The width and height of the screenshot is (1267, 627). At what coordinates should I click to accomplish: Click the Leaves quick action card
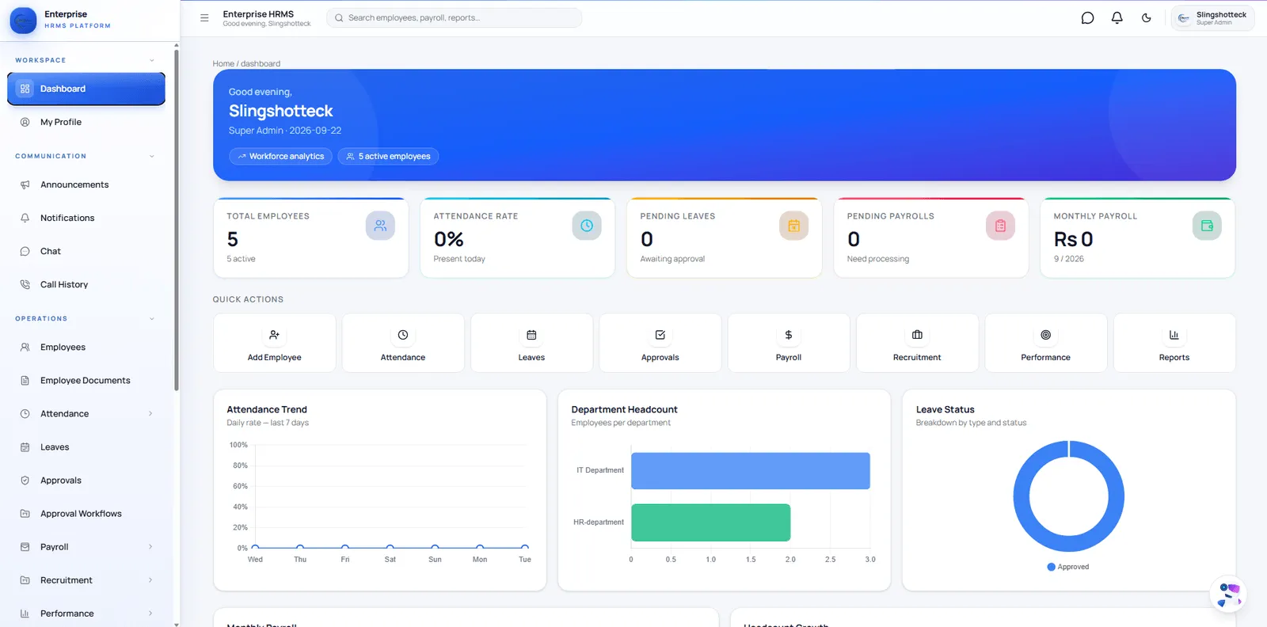pyautogui.click(x=531, y=343)
